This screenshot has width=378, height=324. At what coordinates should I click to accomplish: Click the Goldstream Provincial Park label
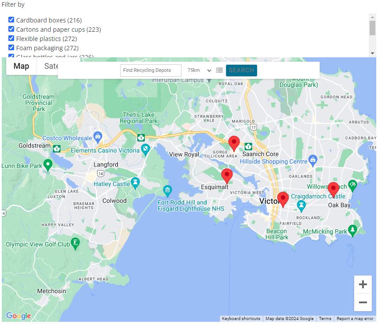coord(38,103)
